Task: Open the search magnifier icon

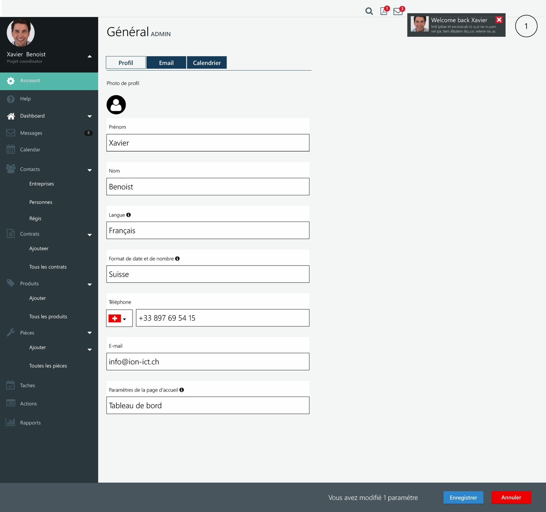Action: (x=369, y=11)
